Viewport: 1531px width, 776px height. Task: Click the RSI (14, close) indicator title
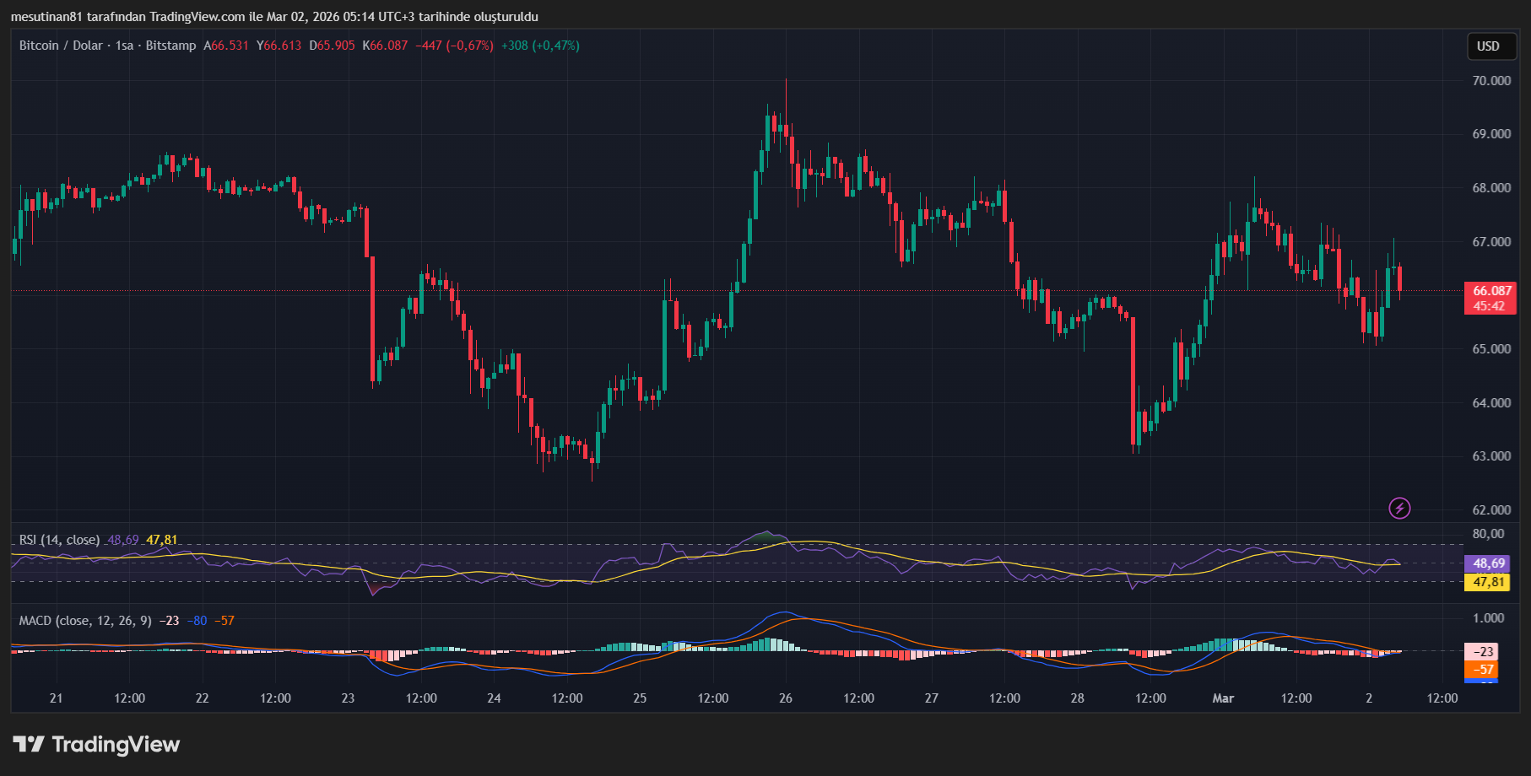point(59,540)
